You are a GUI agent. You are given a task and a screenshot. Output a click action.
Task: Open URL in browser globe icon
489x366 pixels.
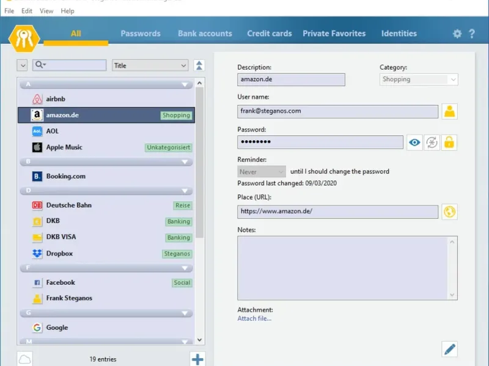449,212
